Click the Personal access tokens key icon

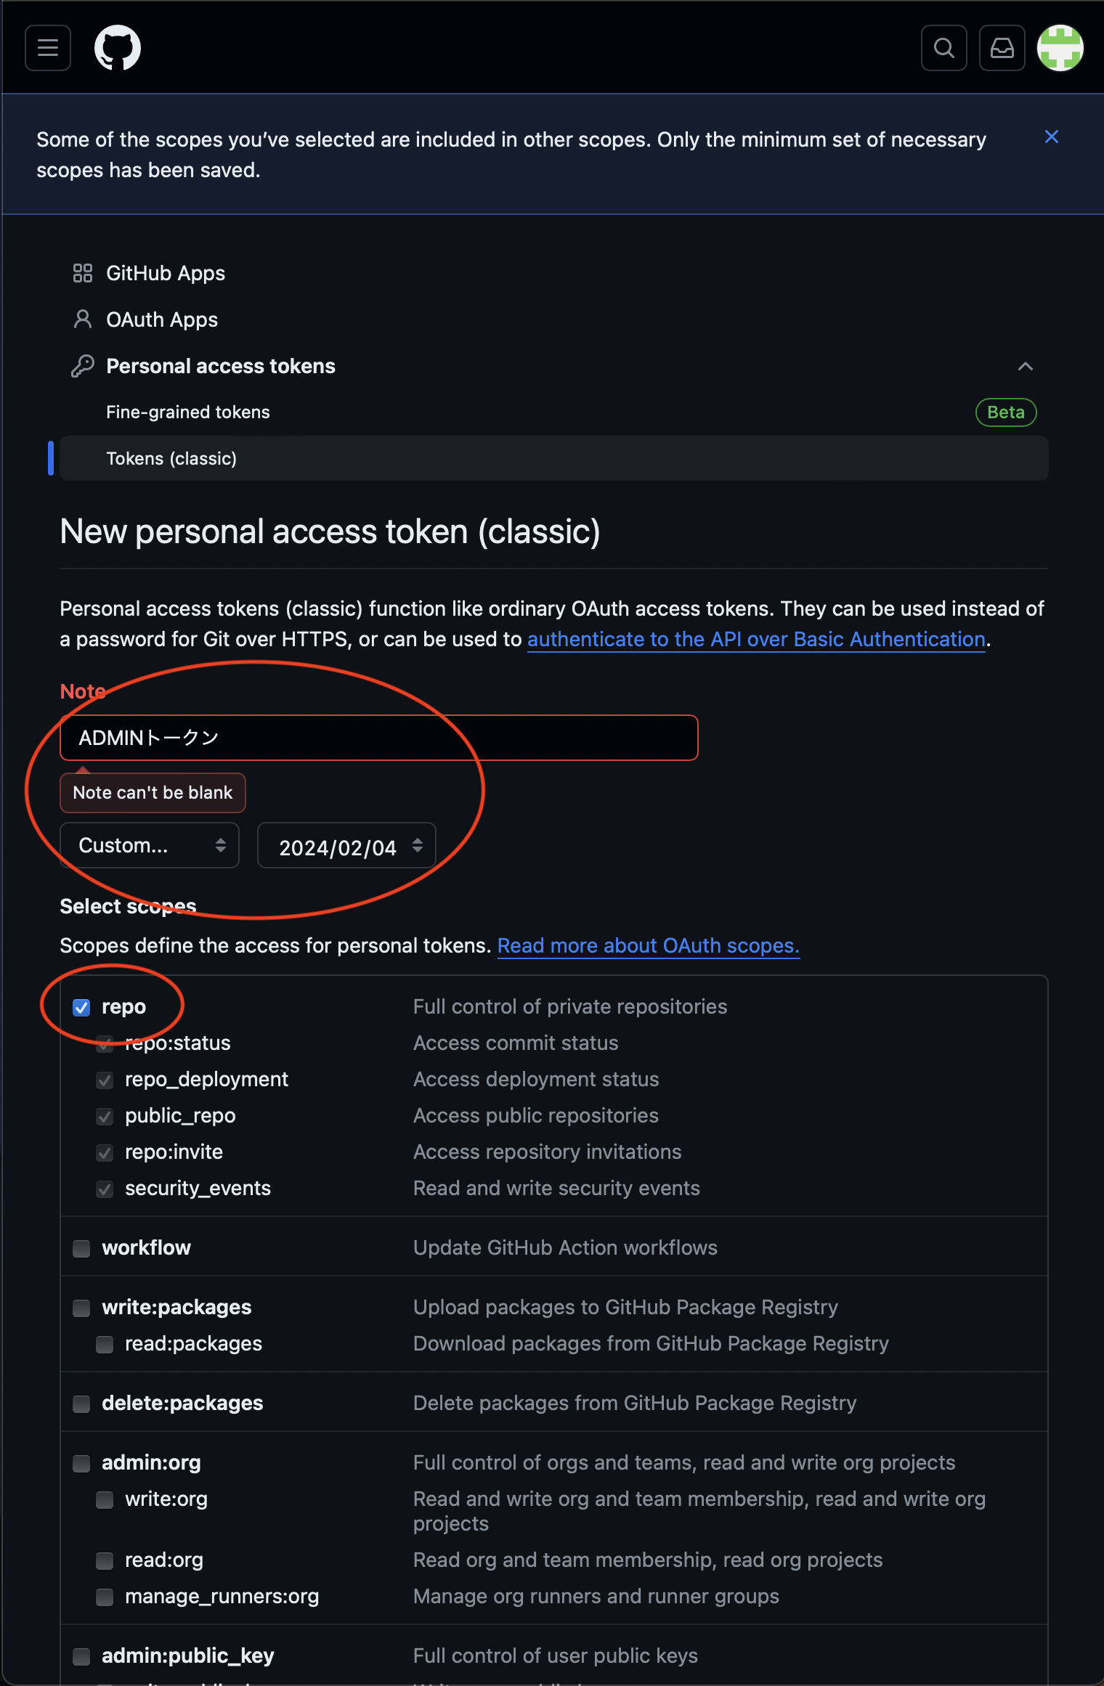click(83, 366)
